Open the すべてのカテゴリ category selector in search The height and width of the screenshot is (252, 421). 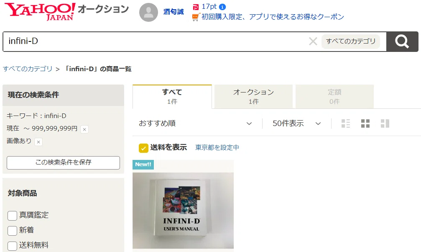351,41
